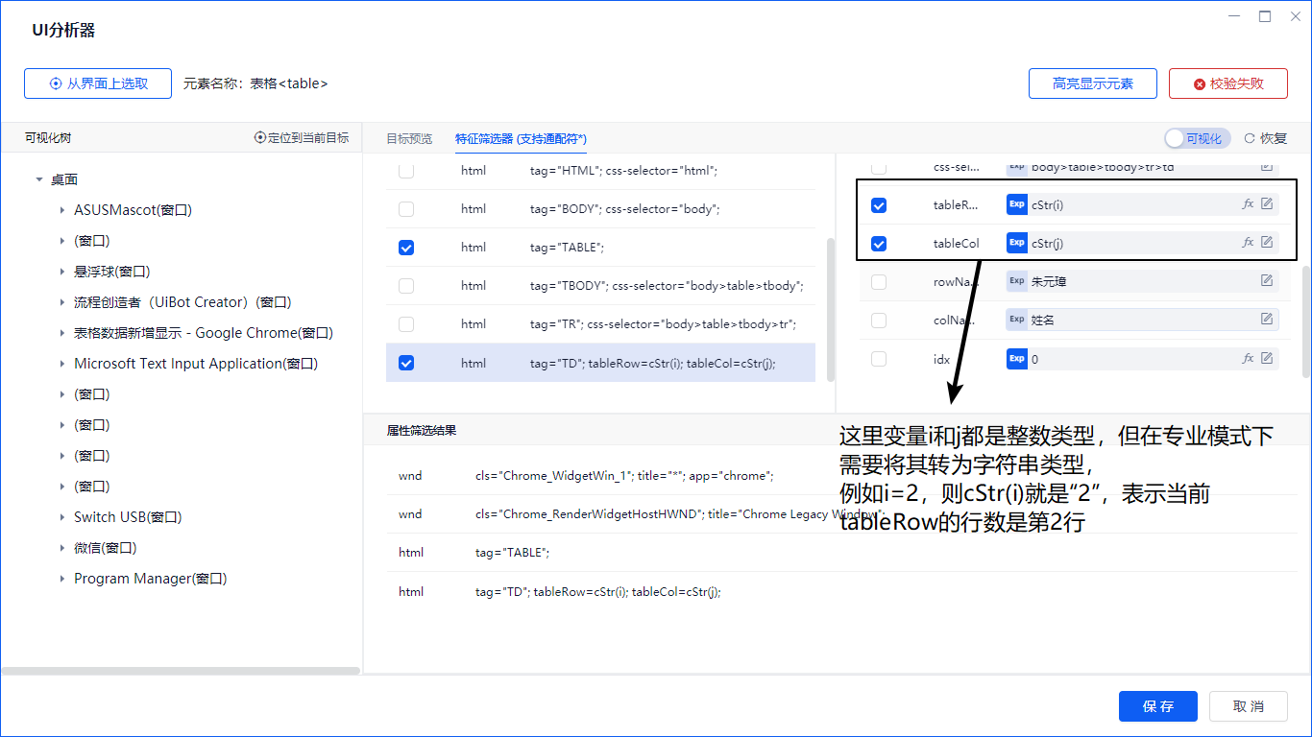Click the idx value field containing 0
The image size is (1312, 737).
coord(1142,359)
